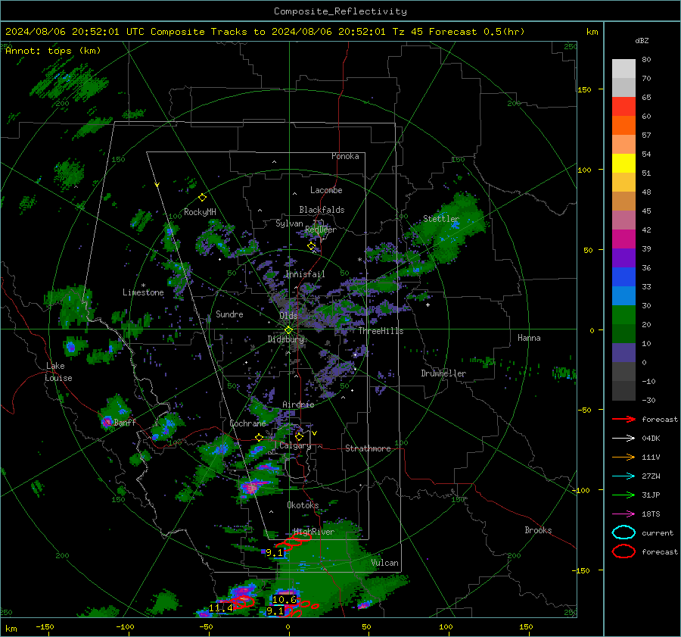Image resolution: width=681 pixels, height=637 pixels.
Task: Click the 'Tz 45' text in the header
Action: click(409, 32)
